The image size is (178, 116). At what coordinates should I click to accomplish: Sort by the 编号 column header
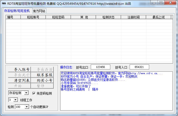tap(13, 17)
